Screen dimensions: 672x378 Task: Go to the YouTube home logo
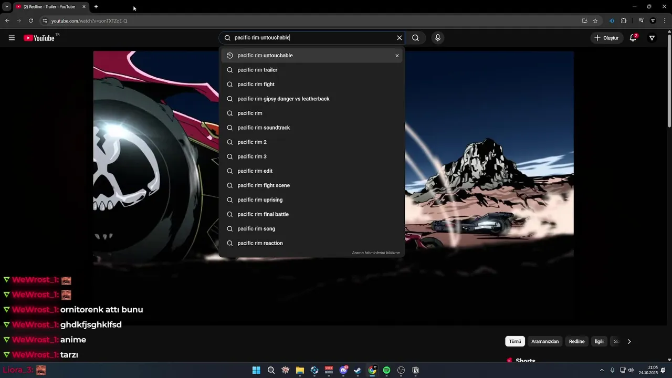[x=39, y=38]
